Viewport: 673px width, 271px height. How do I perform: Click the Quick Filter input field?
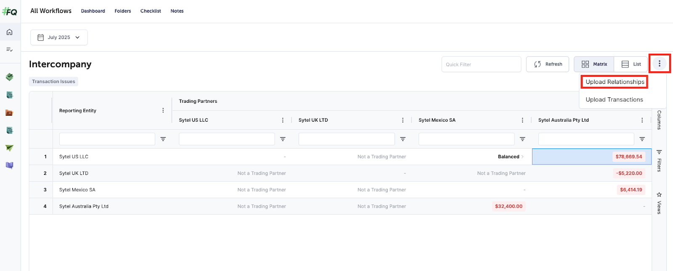(481, 65)
